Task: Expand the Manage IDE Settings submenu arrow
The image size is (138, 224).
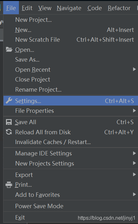Action: (134, 153)
